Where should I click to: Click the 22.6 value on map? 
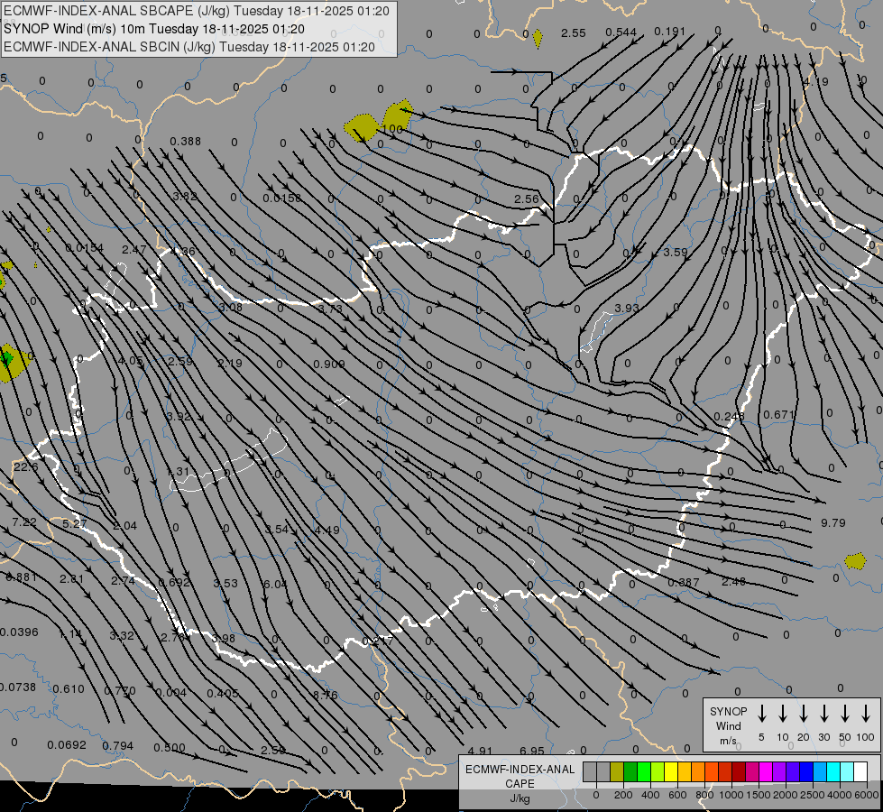(25, 466)
